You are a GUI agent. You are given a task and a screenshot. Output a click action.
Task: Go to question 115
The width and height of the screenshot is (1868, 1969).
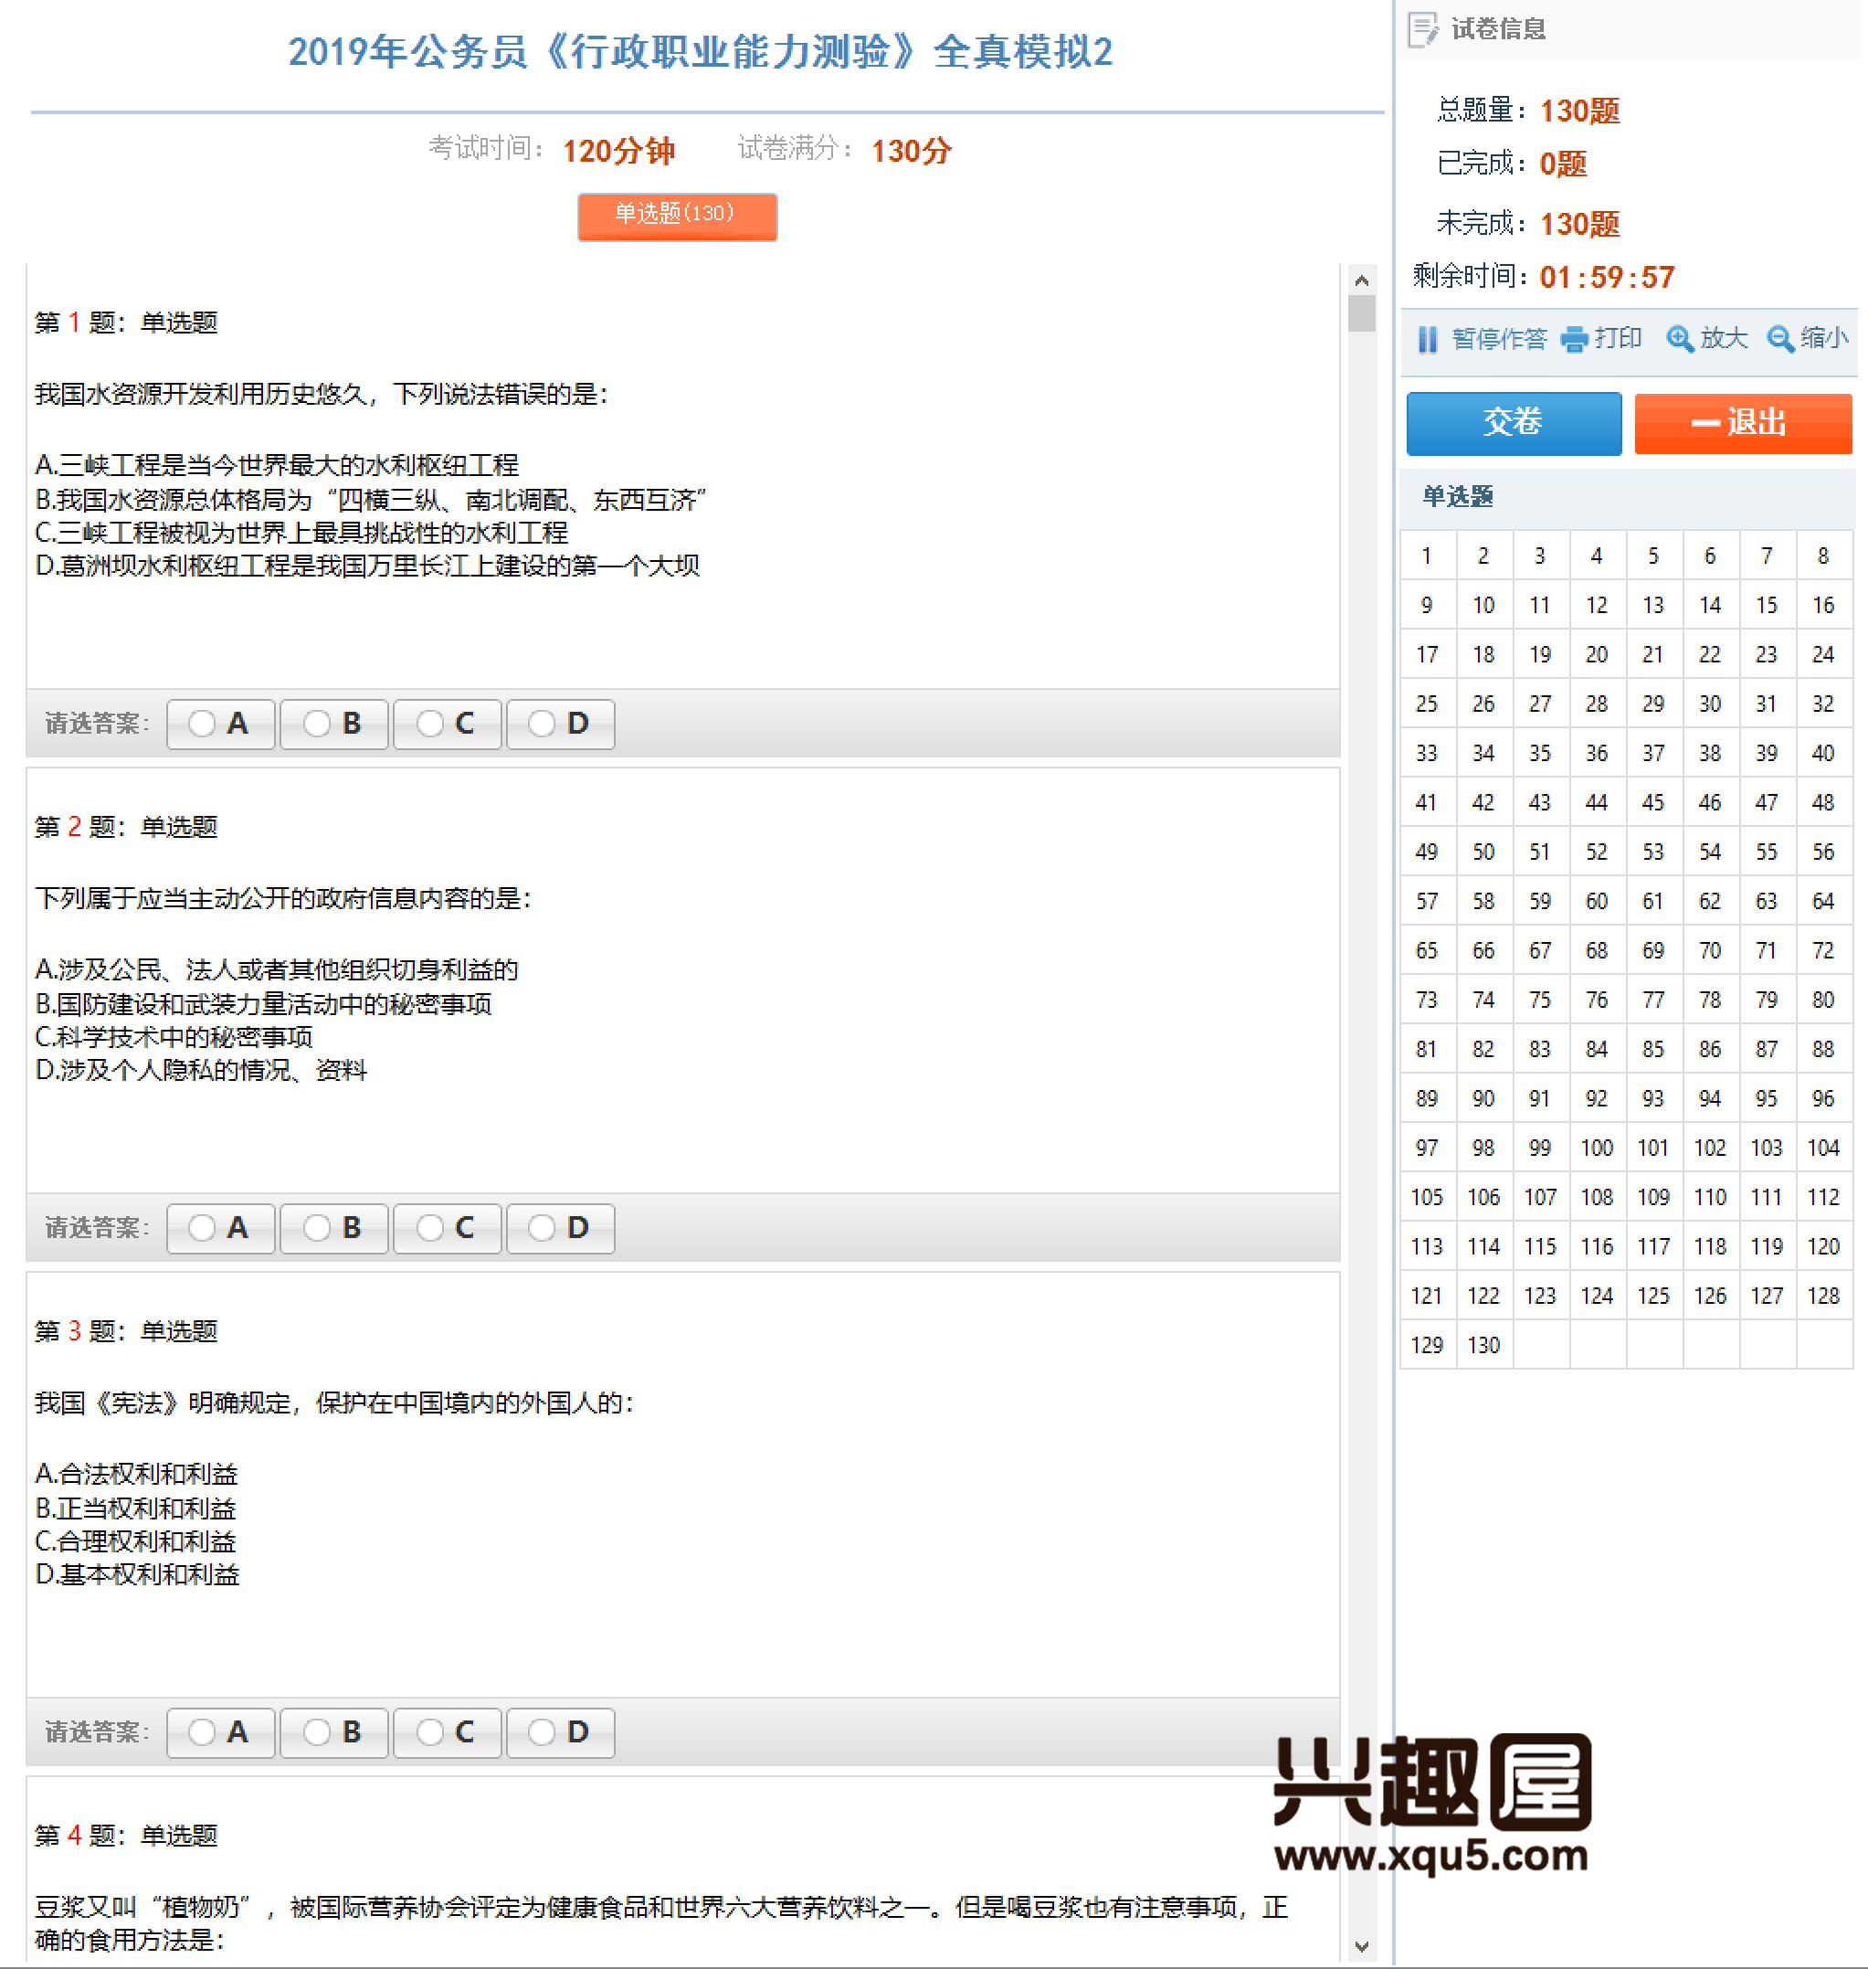click(x=1539, y=1246)
